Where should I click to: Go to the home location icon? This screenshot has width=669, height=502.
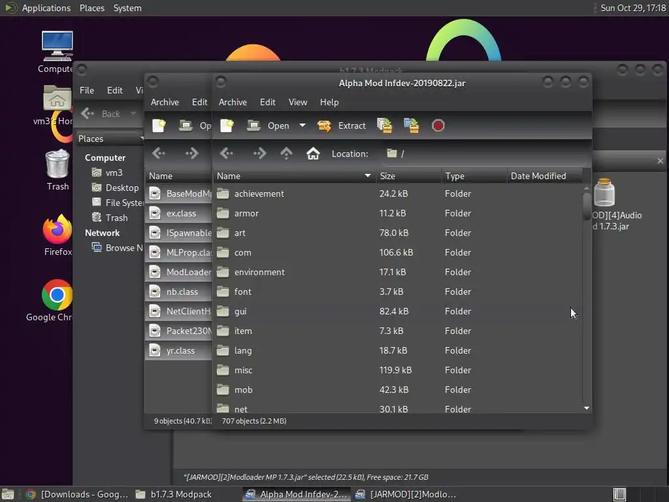click(313, 153)
